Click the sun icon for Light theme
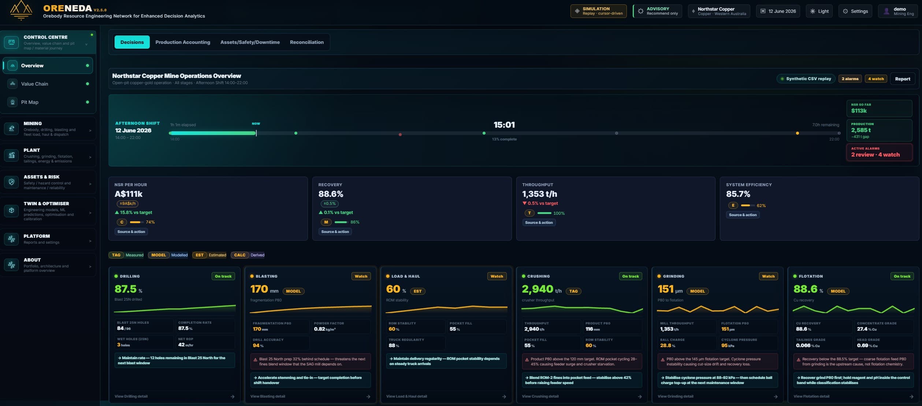 click(x=813, y=11)
